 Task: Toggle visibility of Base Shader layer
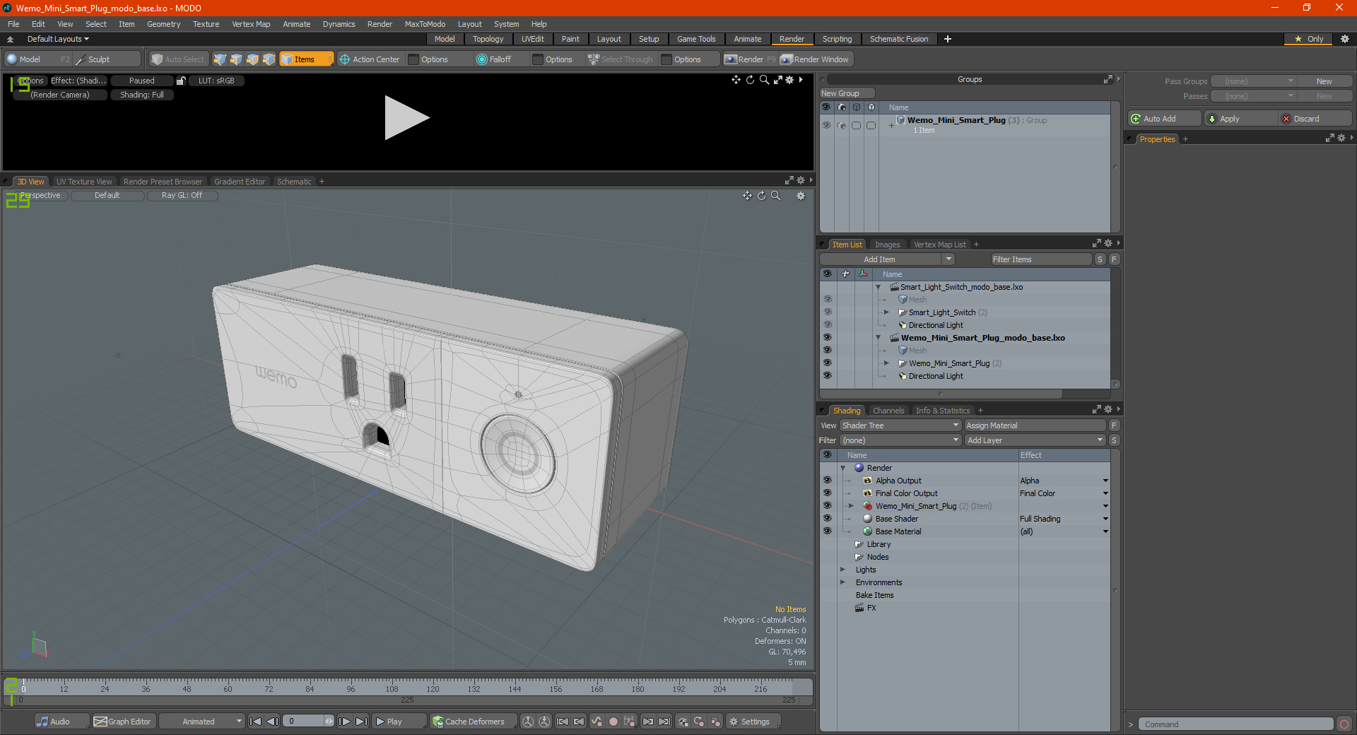pos(828,519)
